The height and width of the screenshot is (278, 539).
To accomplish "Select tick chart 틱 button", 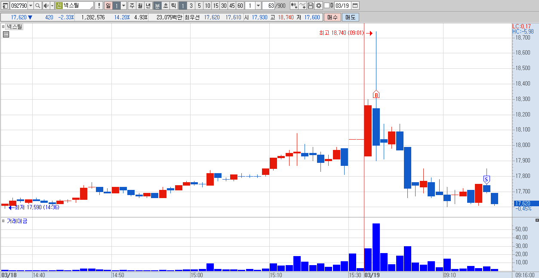I will pos(173,6).
